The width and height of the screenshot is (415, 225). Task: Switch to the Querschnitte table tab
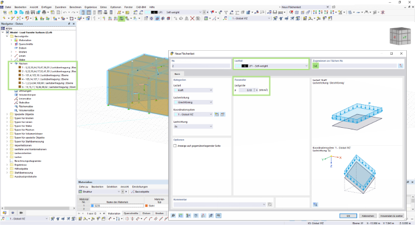click(x=131, y=214)
